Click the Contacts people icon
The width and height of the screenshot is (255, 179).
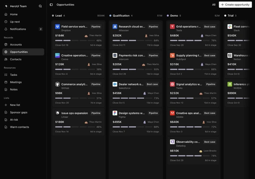(6, 59)
